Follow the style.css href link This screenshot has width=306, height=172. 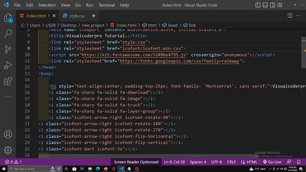tap(134, 42)
